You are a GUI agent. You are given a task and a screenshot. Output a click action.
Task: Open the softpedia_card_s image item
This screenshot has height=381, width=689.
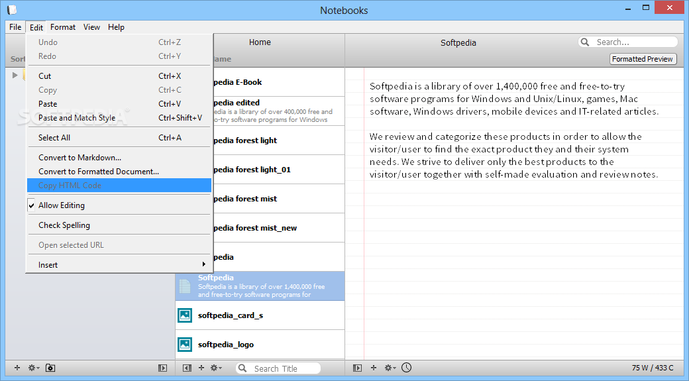point(260,315)
